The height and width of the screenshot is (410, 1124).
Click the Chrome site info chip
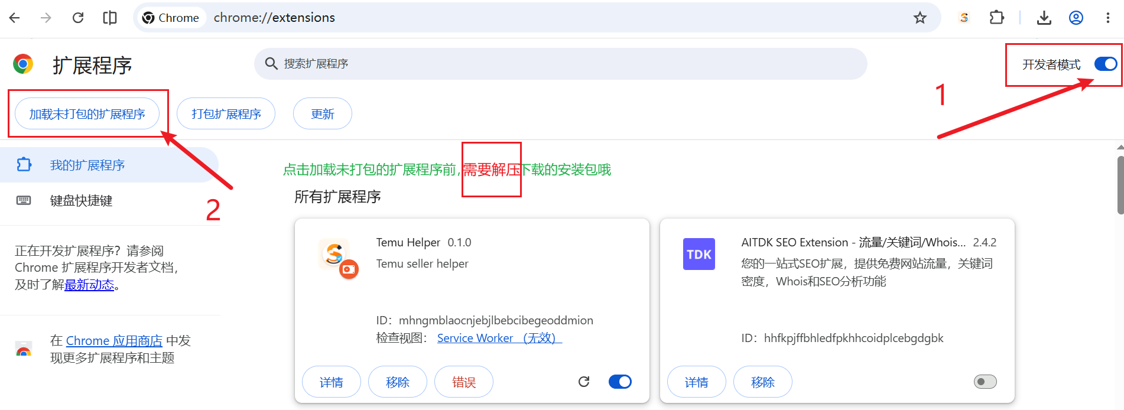[171, 18]
